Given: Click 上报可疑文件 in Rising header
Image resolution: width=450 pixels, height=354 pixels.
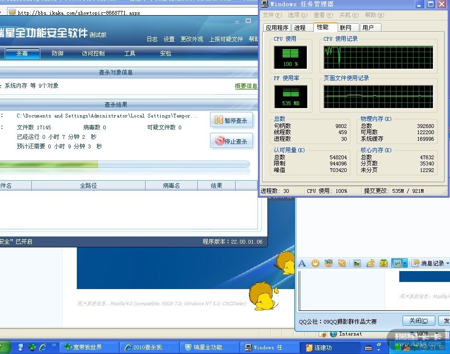Looking at the screenshot, I should [x=226, y=39].
